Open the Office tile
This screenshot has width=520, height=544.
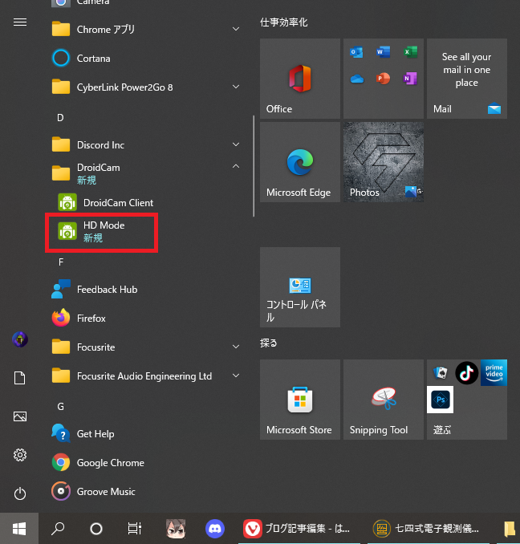299,79
